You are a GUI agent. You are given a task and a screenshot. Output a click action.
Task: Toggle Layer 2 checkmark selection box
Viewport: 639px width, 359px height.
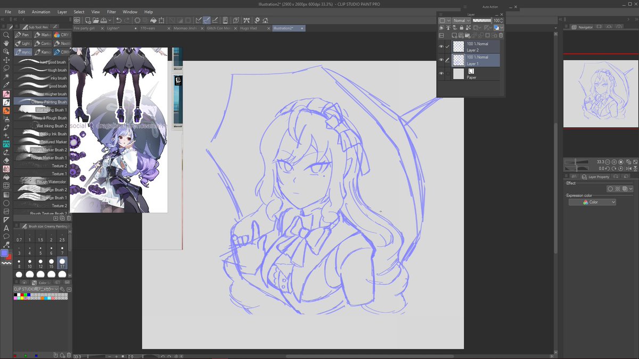point(448,47)
